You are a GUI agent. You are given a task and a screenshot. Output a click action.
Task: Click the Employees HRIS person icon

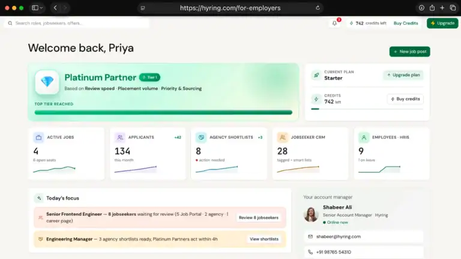[364, 137]
